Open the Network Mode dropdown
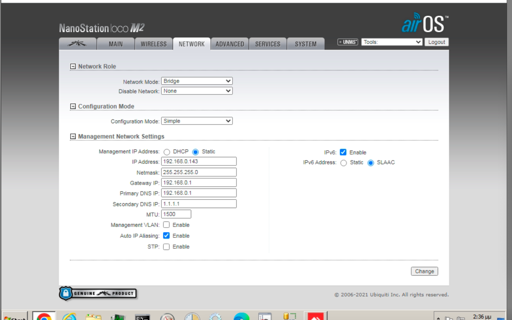The width and height of the screenshot is (512, 320). [197, 81]
